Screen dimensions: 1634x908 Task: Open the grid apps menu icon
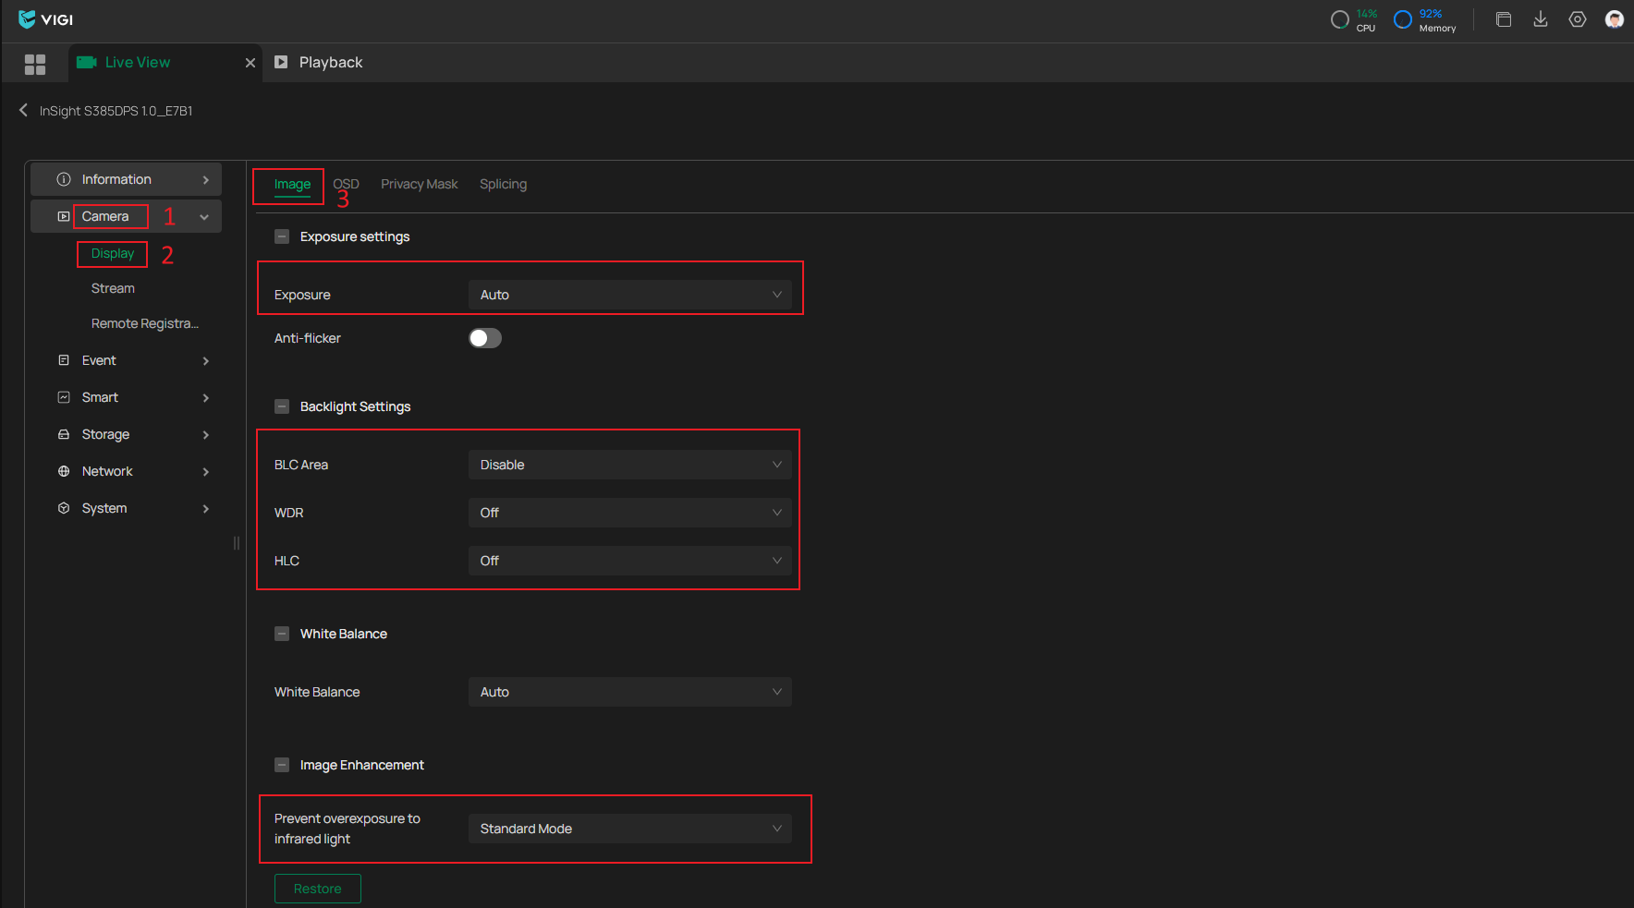pos(35,64)
